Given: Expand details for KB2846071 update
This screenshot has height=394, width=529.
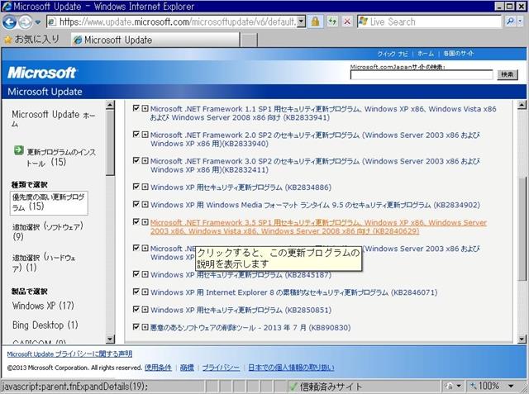Looking at the screenshot, I should (x=145, y=292).
